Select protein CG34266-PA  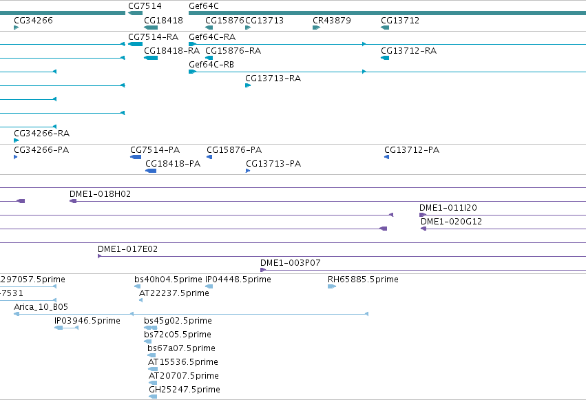pyautogui.click(x=41, y=150)
